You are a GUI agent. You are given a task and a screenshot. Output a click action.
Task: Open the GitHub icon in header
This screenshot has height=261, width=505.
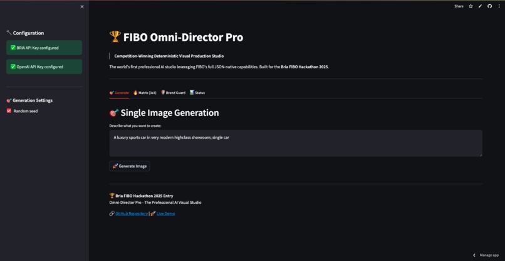coord(489,6)
